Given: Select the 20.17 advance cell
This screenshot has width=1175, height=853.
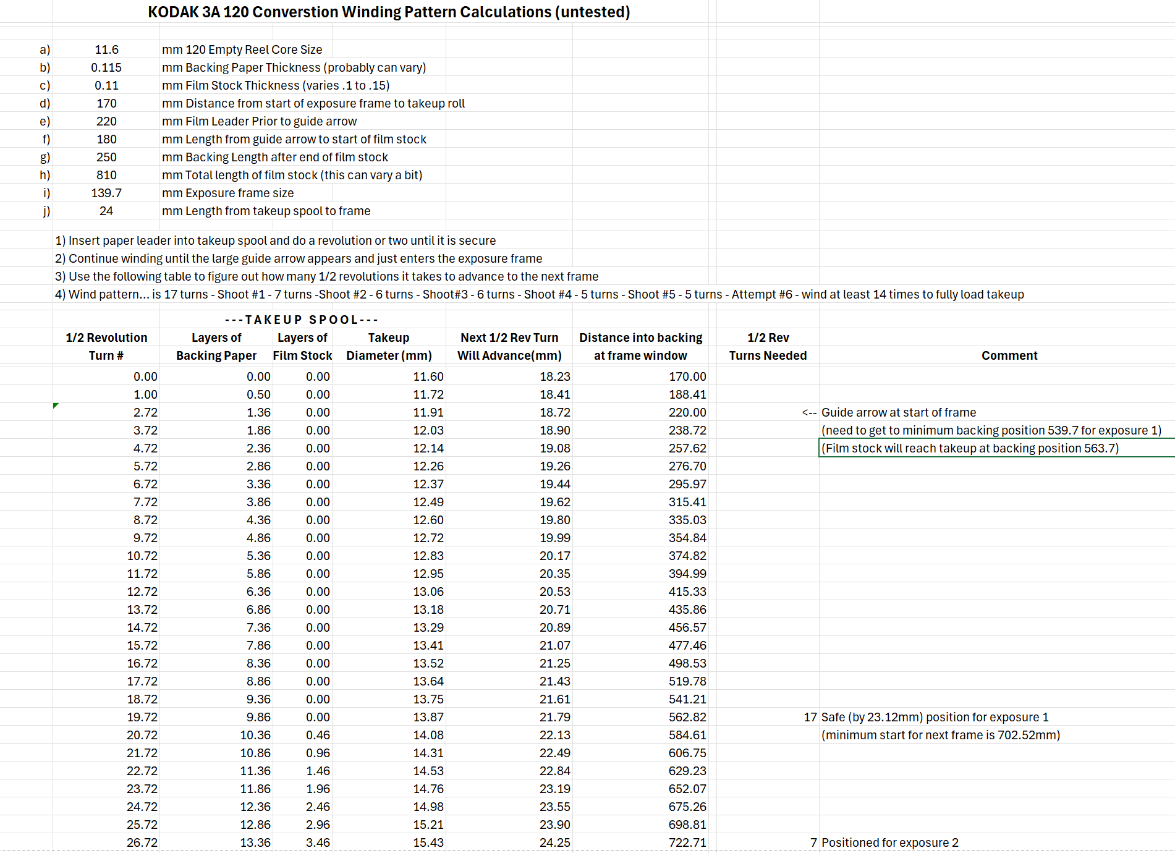Looking at the screenshot, I should [x=555, y=556].
